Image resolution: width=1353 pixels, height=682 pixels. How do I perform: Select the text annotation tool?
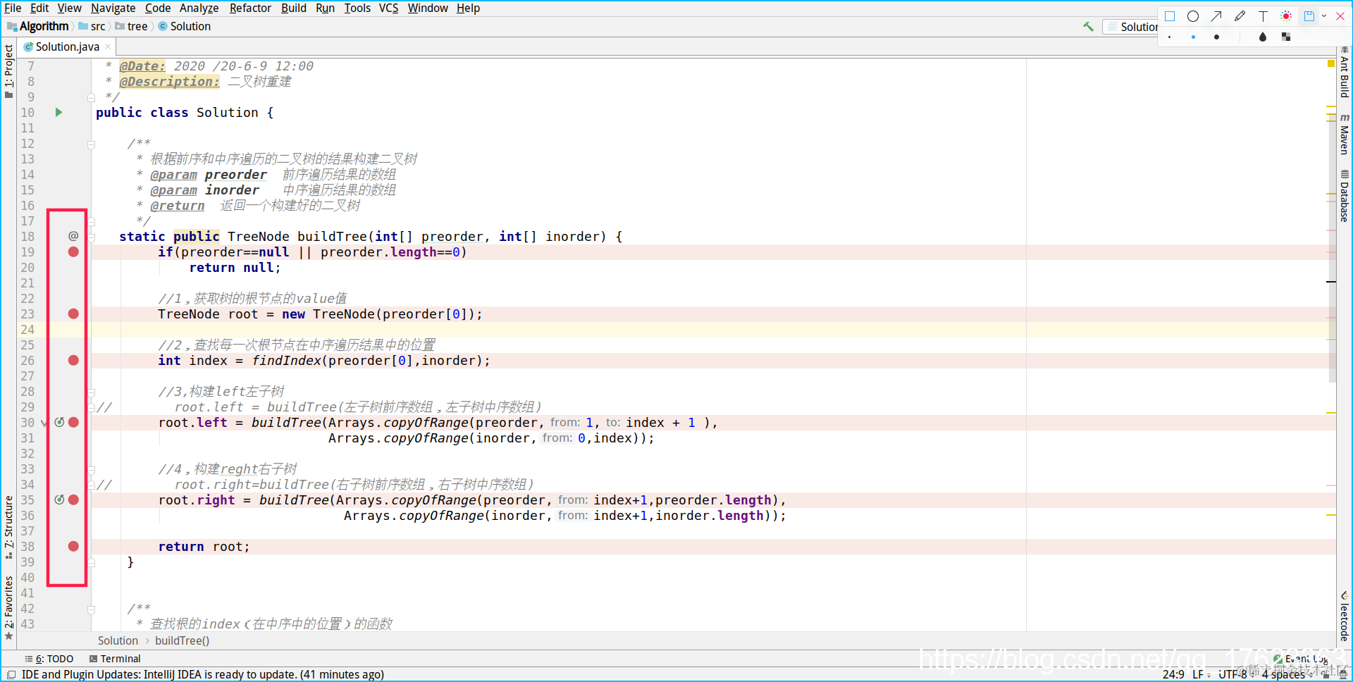click(x=1263, y=16)
